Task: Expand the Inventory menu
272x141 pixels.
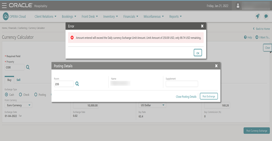Action: click(x=111, y=16)
